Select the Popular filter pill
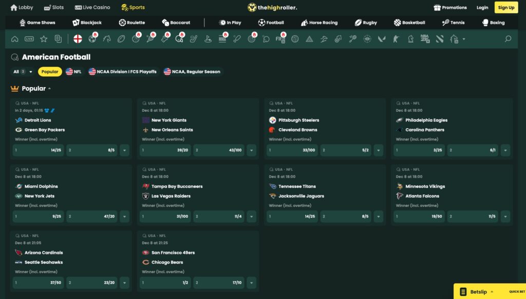This screenshot has height=299, width=526. (x=50, y=71)
